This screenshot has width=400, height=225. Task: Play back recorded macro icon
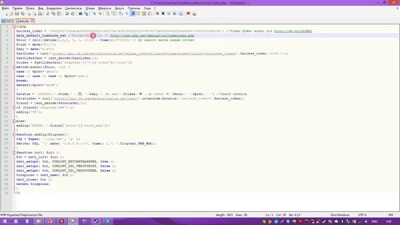(169, 14)
